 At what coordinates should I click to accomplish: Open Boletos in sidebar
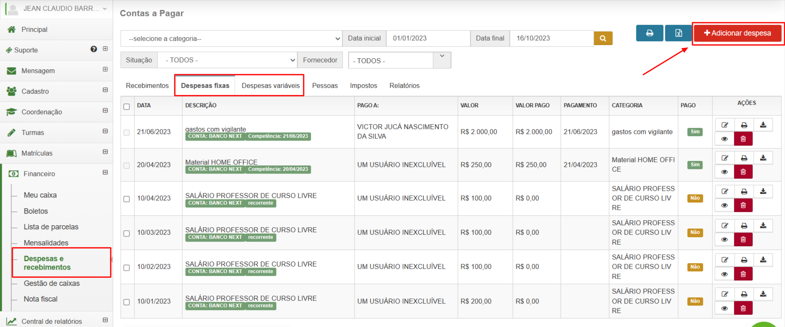[x=36, y=211]
